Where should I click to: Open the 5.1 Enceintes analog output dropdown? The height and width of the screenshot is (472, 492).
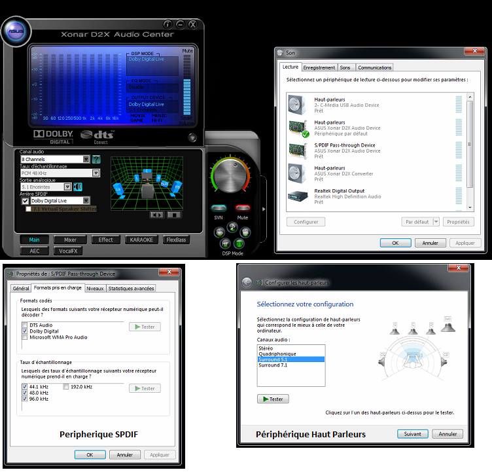click(x=67, y=187)
